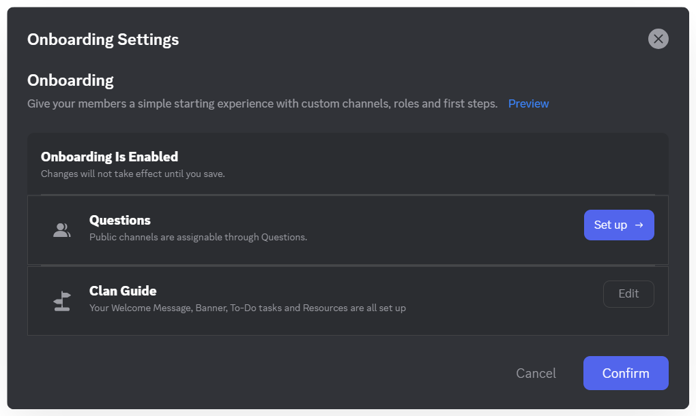Click the "Give your members" description text
696x416 pixels.
[262, 103]
